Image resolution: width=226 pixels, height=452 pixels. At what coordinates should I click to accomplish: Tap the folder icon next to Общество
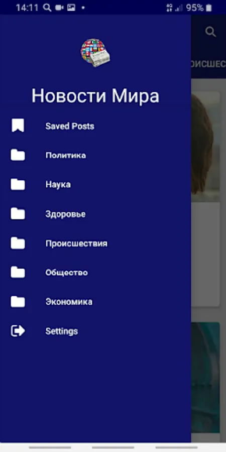18,272
